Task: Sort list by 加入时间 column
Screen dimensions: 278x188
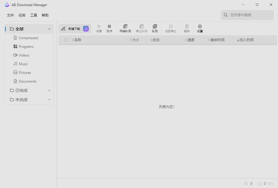Action: tap(245, 40)
